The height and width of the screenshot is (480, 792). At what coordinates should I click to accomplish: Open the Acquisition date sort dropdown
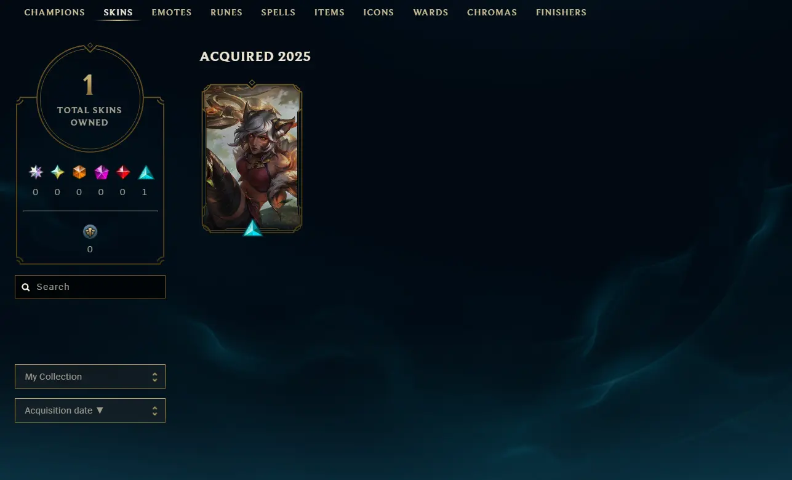[x=90, y=410]
